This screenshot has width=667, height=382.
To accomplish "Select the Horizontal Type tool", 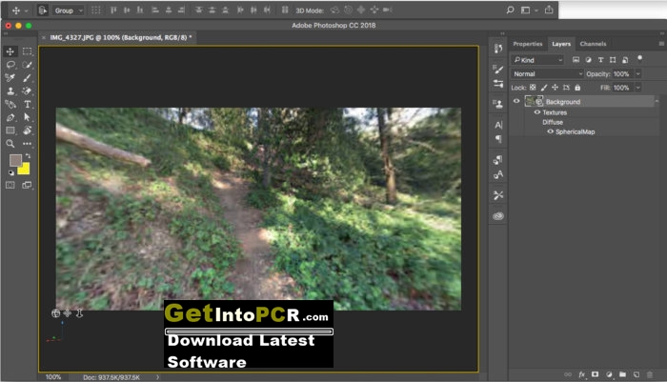I will (28, 104).
